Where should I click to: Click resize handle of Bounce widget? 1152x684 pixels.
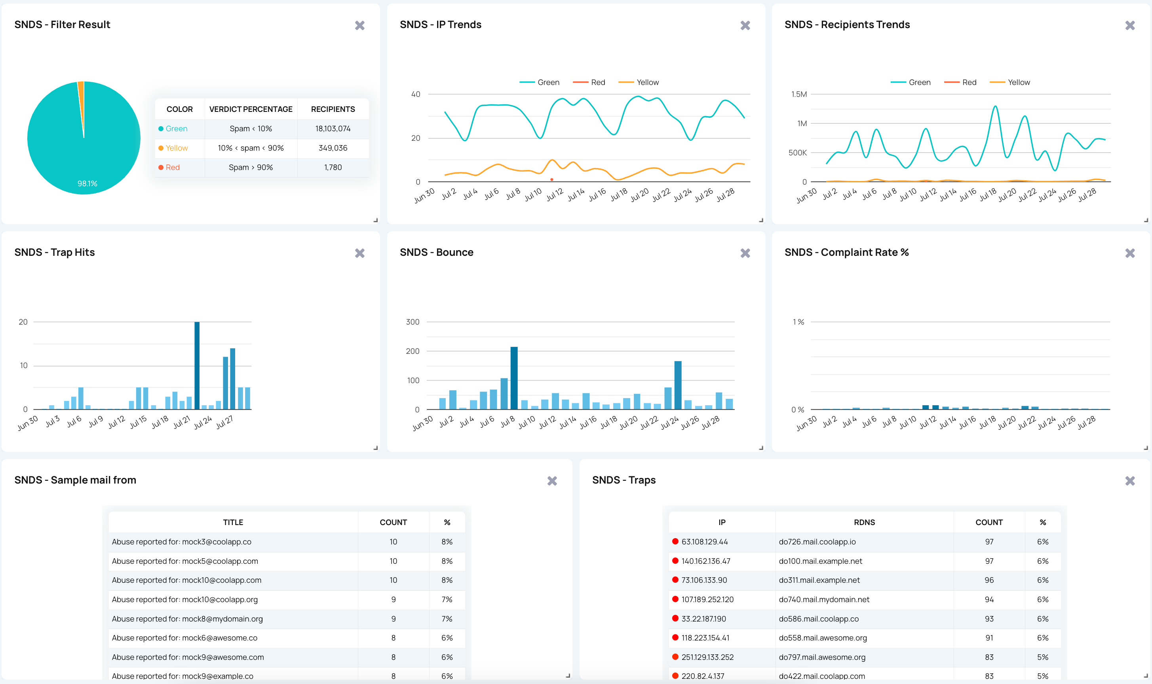coord(761,448)
